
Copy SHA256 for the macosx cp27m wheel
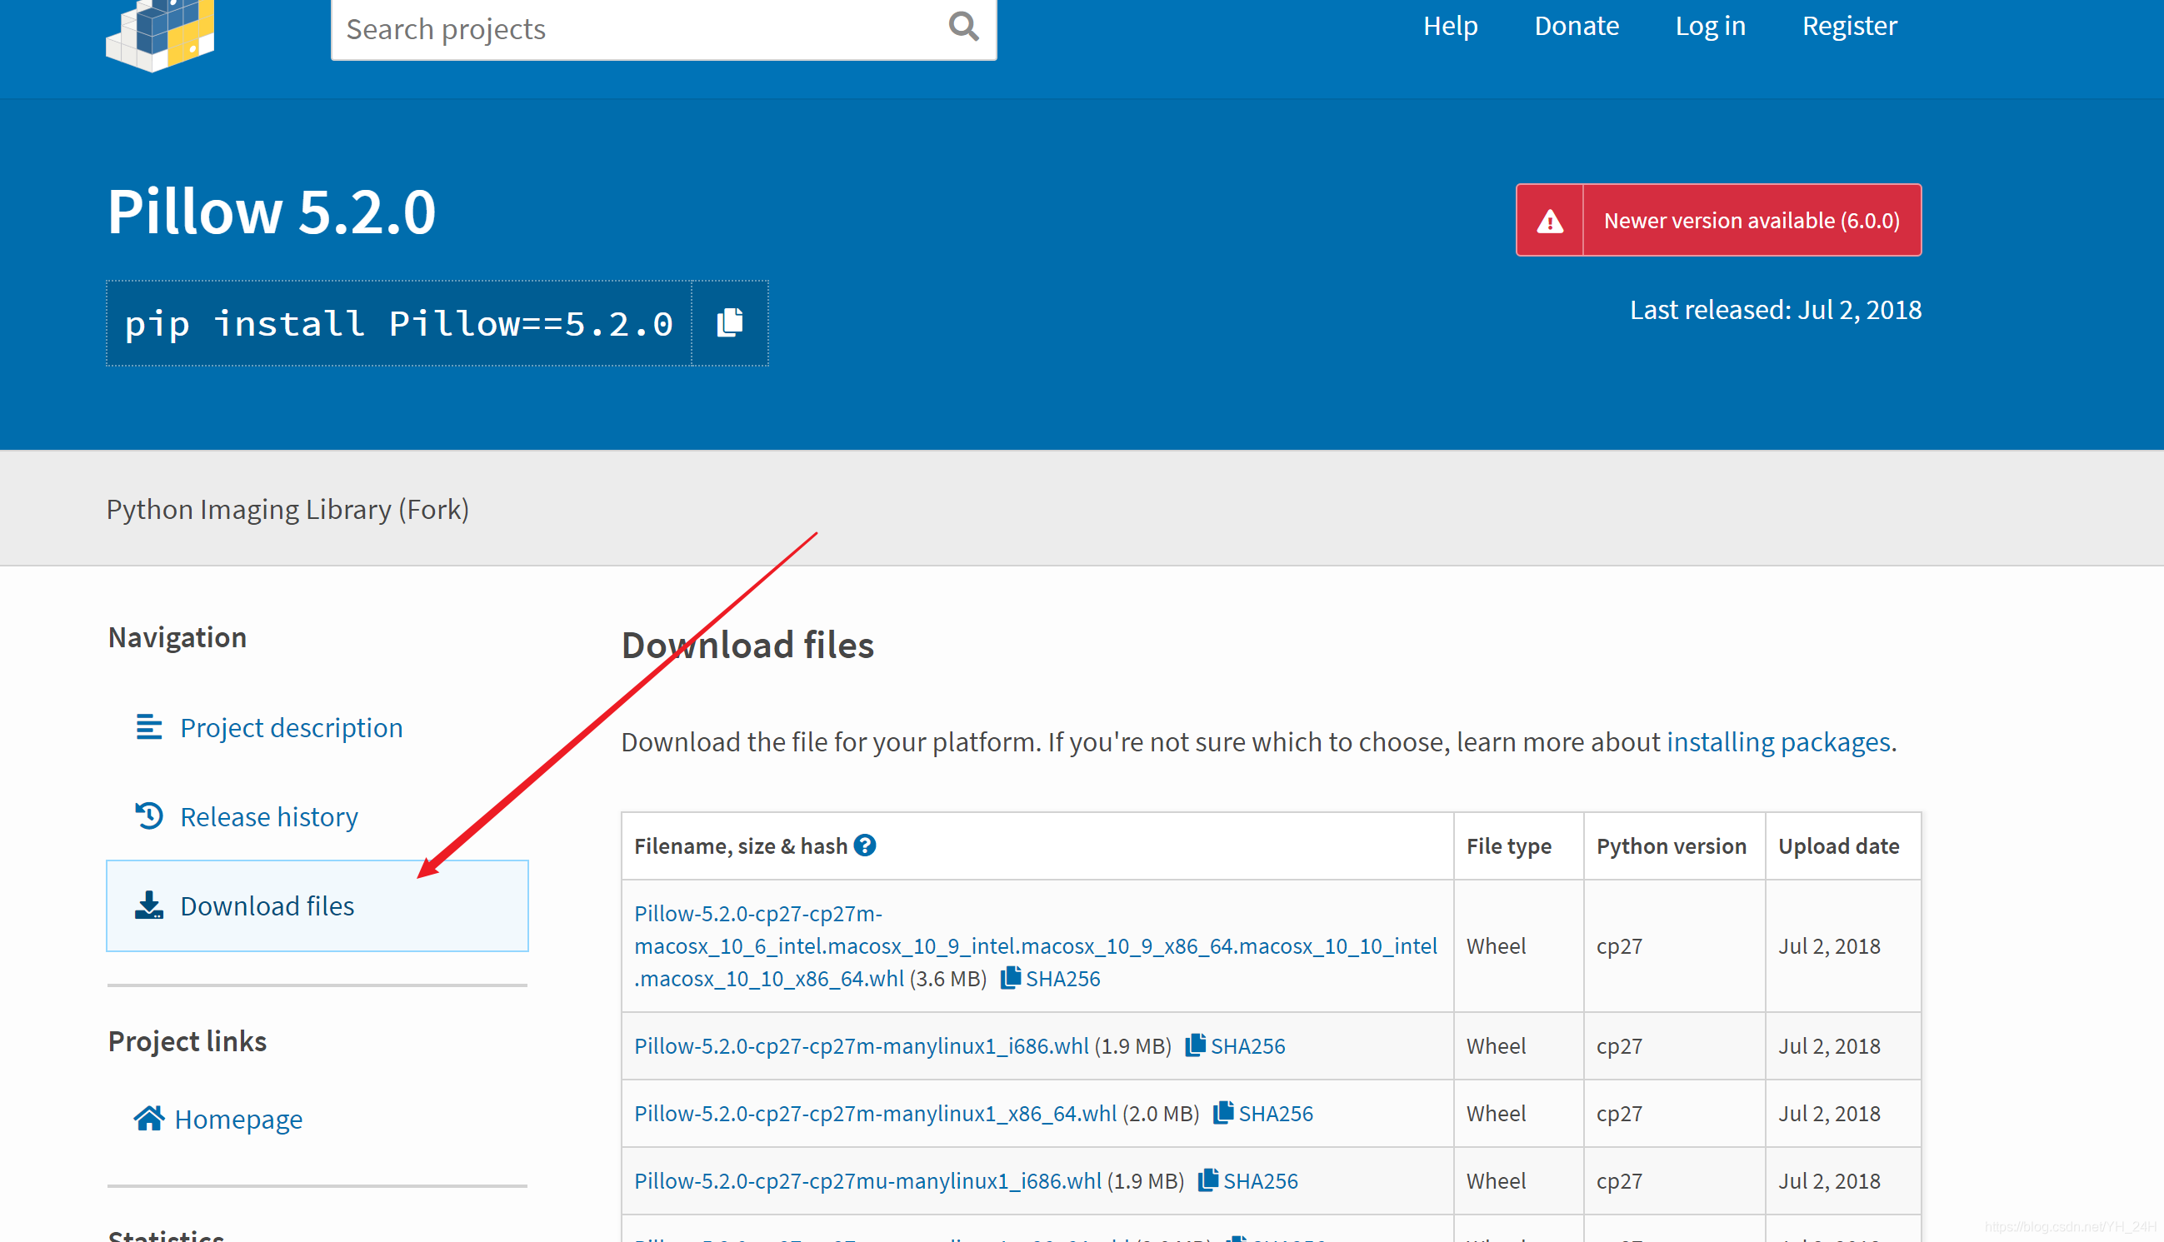[1051, 979]
